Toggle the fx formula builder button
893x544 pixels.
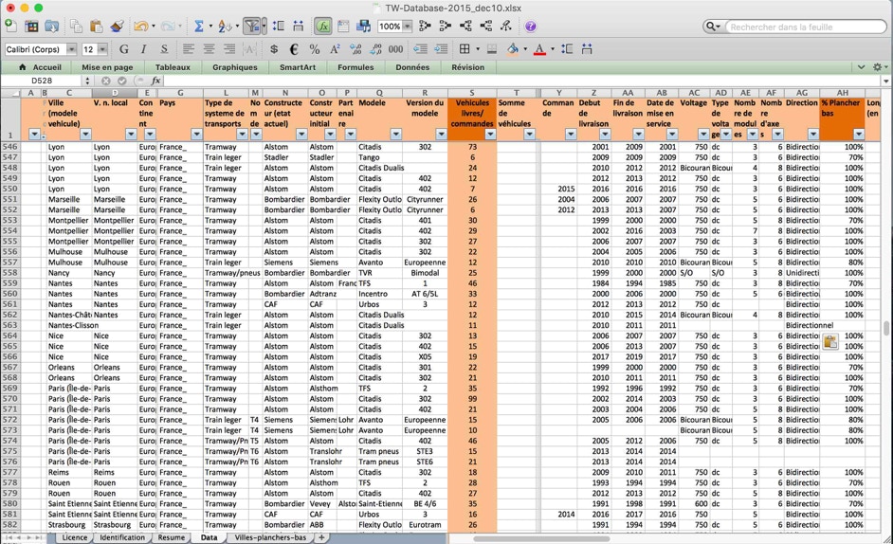323,27
